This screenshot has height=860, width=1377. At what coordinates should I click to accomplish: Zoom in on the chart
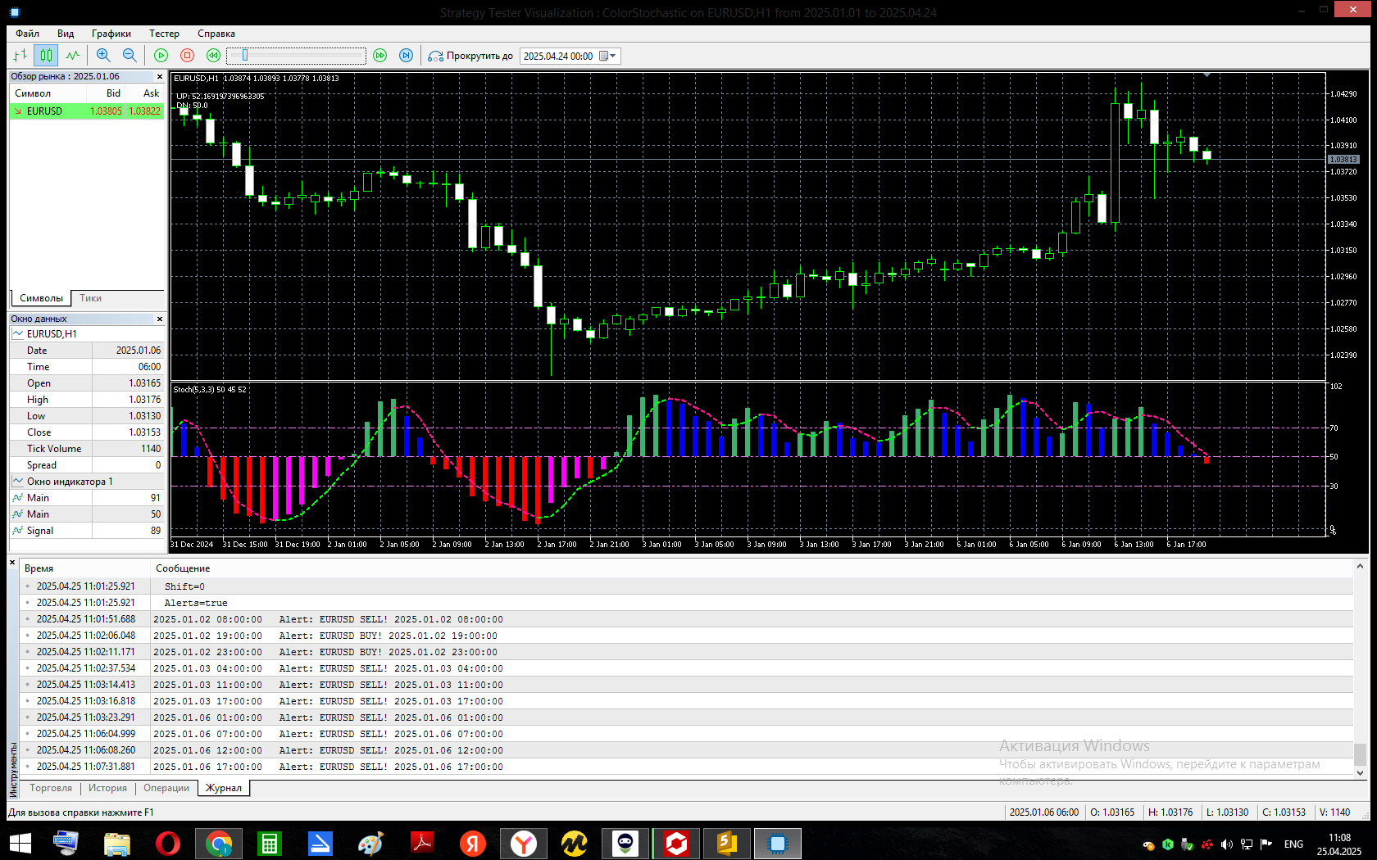pos(103,56)
